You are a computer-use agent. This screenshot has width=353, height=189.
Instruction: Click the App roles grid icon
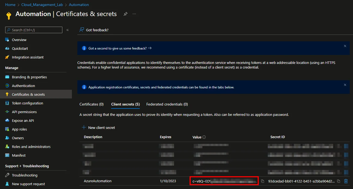pyautogui.click(x=7, y=129)
